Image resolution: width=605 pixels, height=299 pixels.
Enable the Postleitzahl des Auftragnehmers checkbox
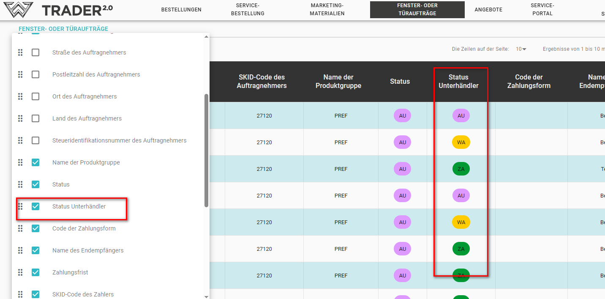pyautogui.click(x=35, y=74)
